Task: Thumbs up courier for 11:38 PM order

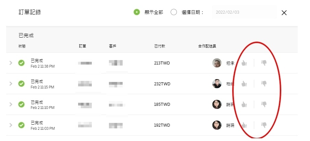Action: point(244,63)
